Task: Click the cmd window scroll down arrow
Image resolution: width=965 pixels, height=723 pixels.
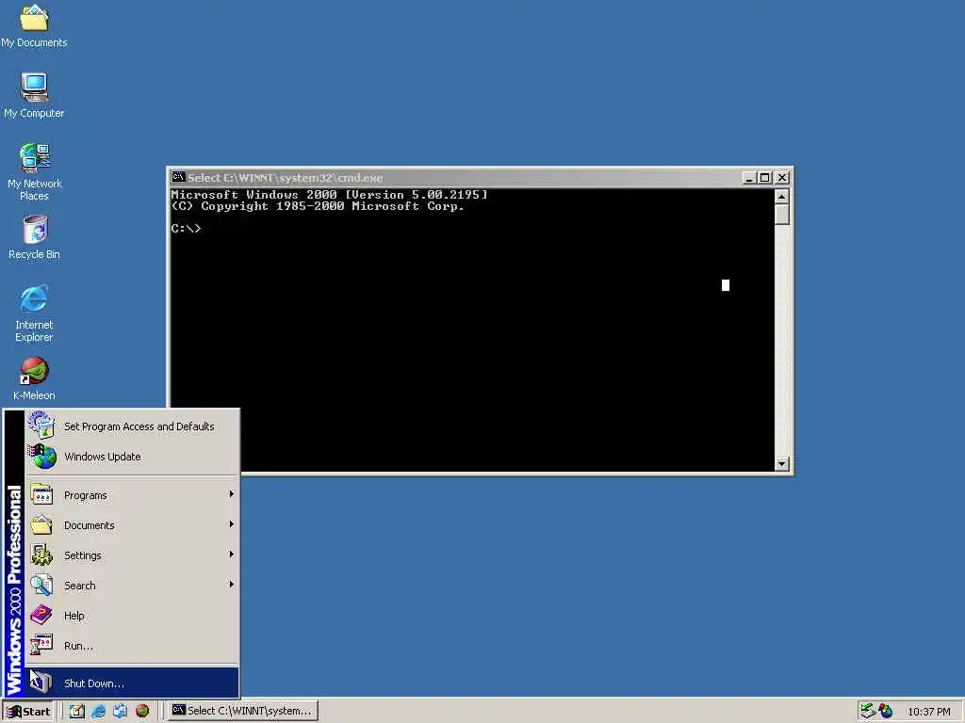Action: pos(781,464)
